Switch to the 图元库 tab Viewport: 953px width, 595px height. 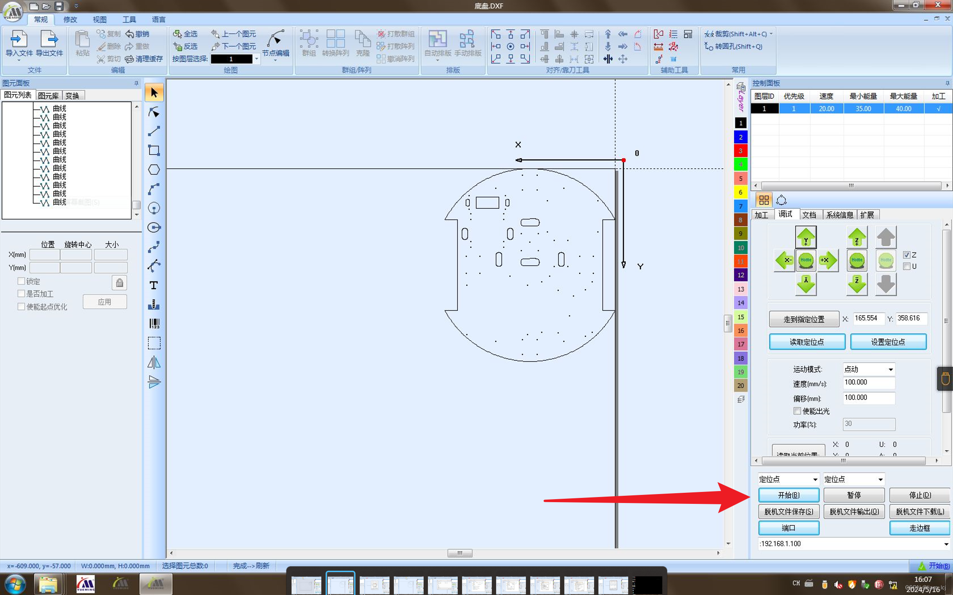point(48,95)
